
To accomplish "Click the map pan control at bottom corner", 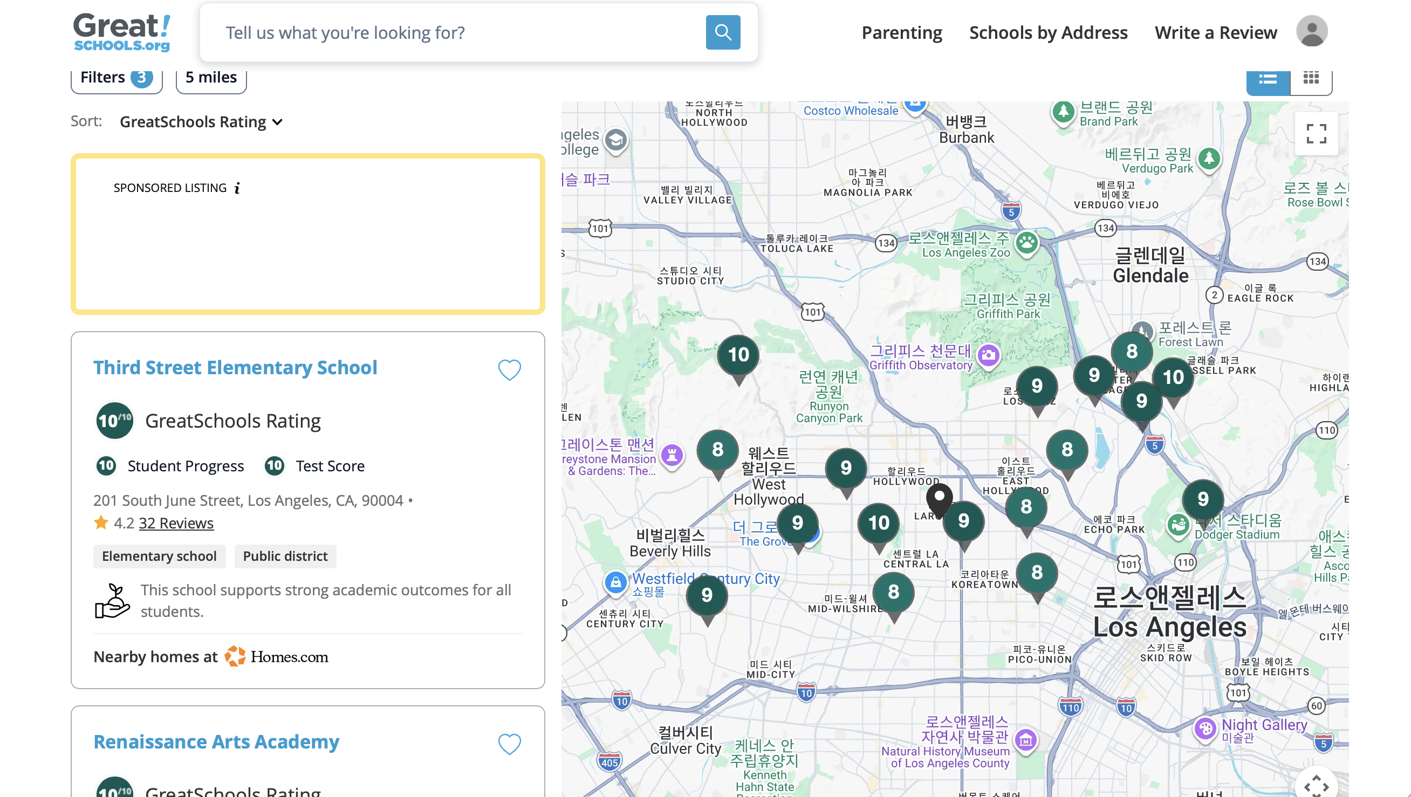I will coord(1316,785).
